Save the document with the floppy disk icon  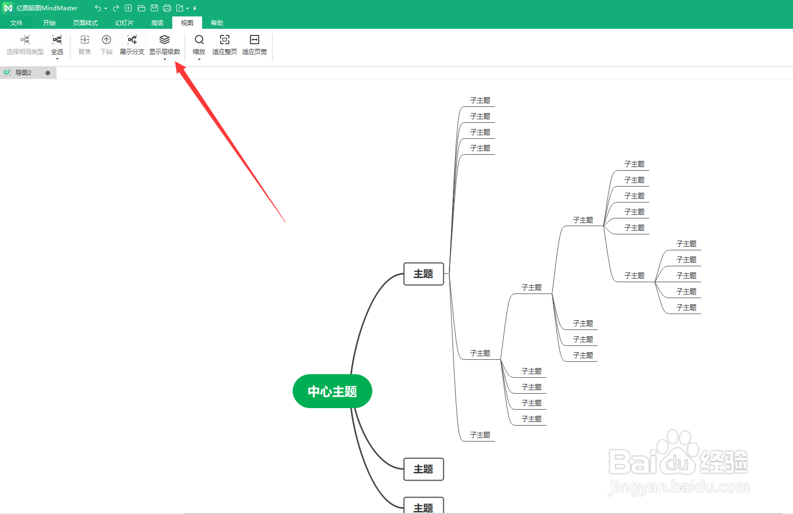154,8
